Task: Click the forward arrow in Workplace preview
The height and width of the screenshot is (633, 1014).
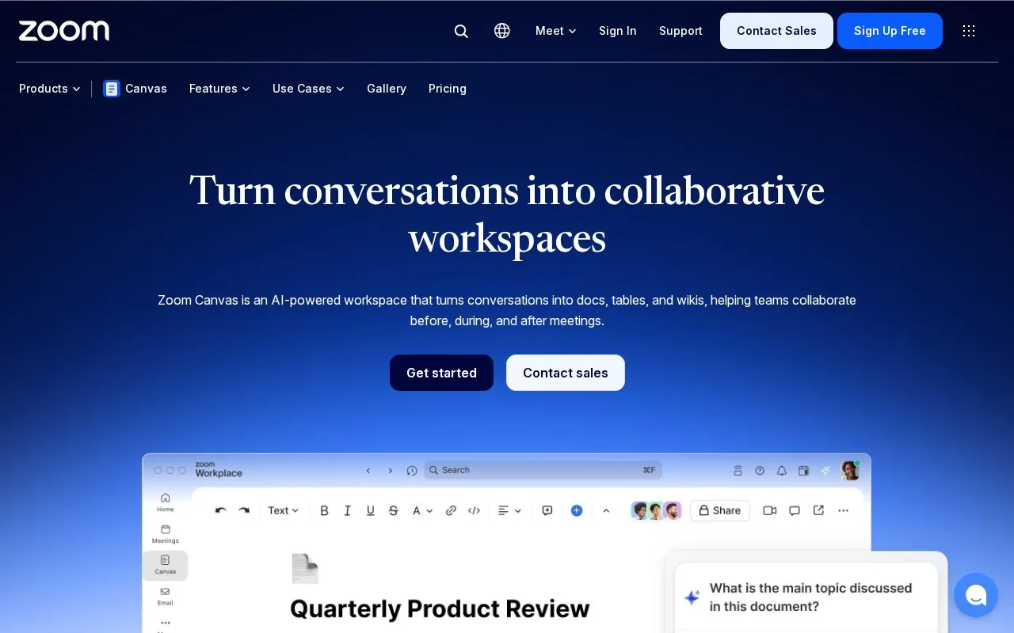Action: (390, 470)
